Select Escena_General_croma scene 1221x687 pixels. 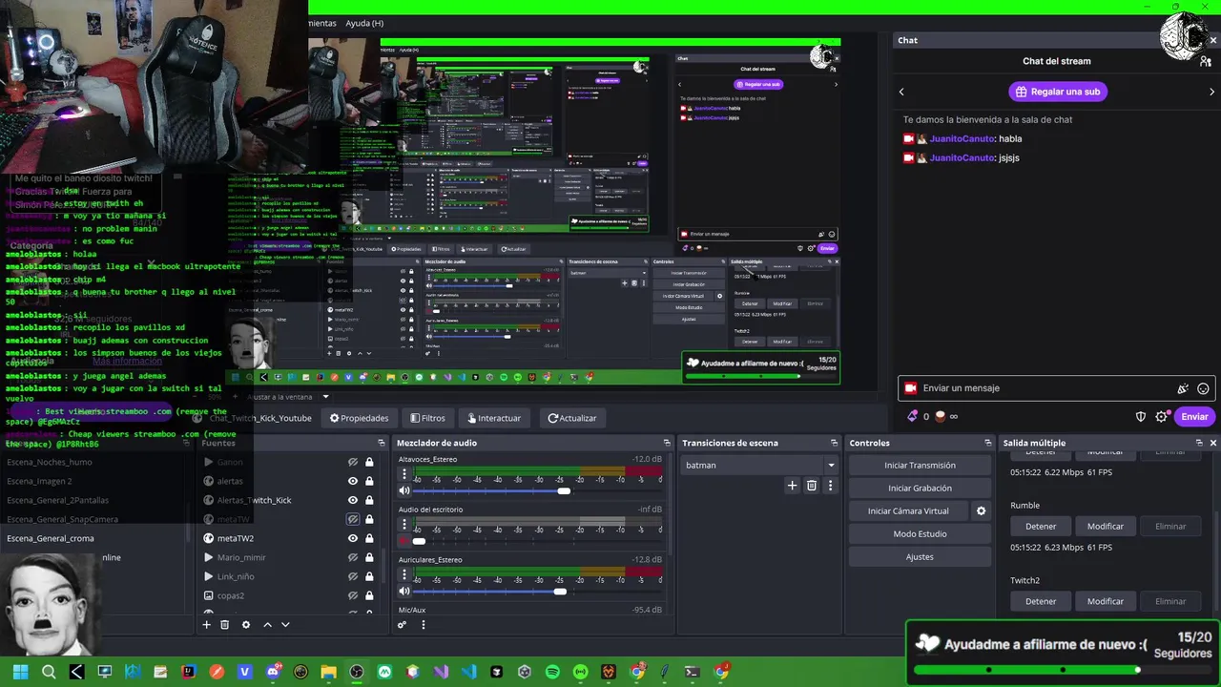(50, 538)
